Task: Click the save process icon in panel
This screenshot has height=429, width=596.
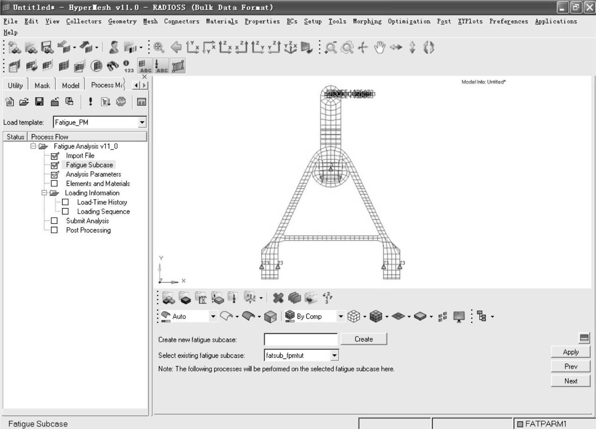Action: point(39,102)
